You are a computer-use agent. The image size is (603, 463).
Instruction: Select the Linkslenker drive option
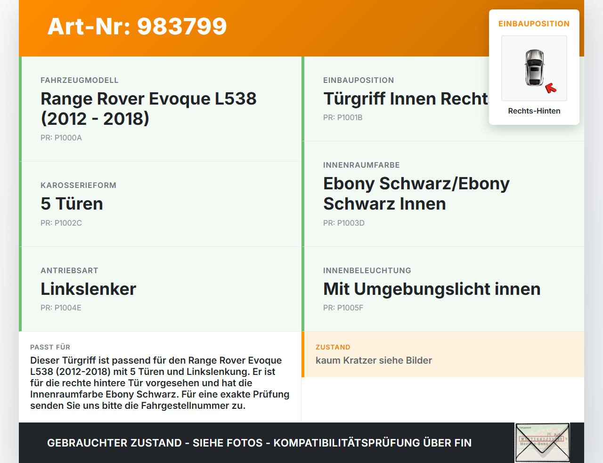click(88, 289)
